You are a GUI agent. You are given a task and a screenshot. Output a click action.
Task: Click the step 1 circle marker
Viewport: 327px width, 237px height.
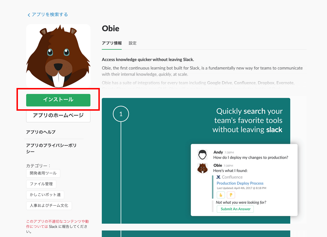point(121,114)
